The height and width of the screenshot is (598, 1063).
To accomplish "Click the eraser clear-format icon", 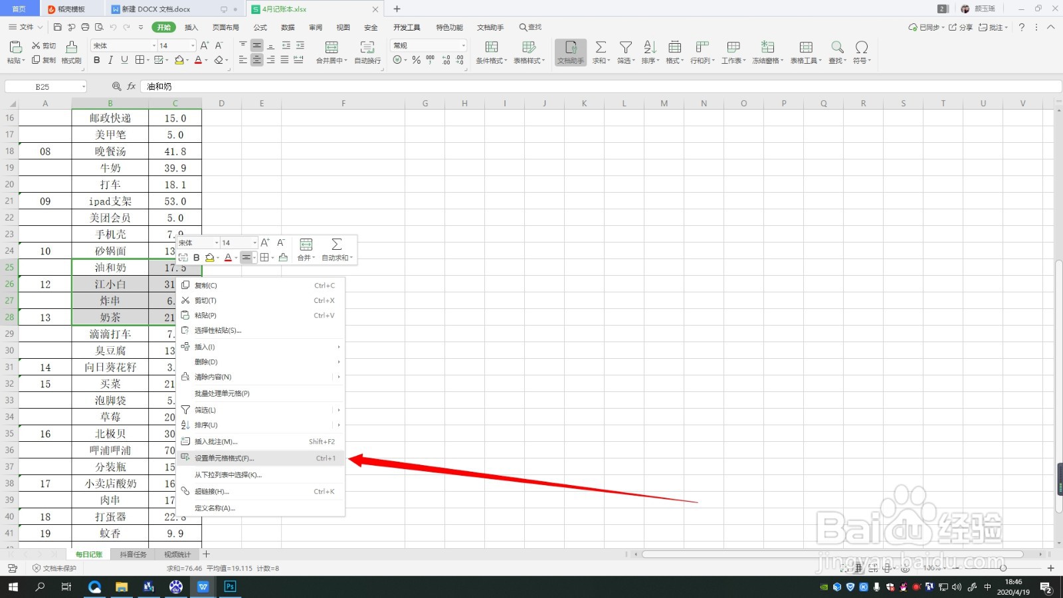I will (x=219, y=60).
